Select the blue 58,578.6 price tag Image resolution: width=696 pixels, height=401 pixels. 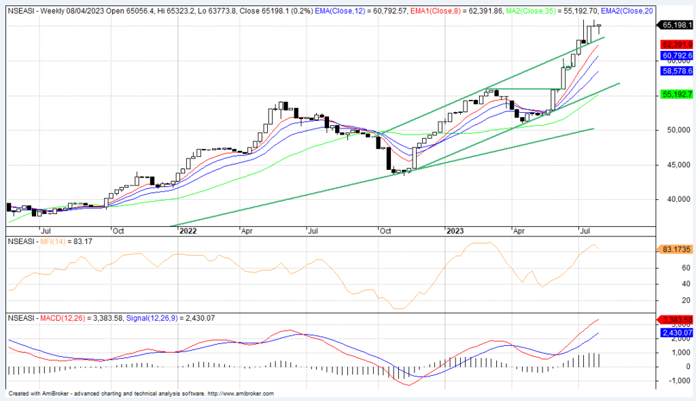tap(675, 71)
